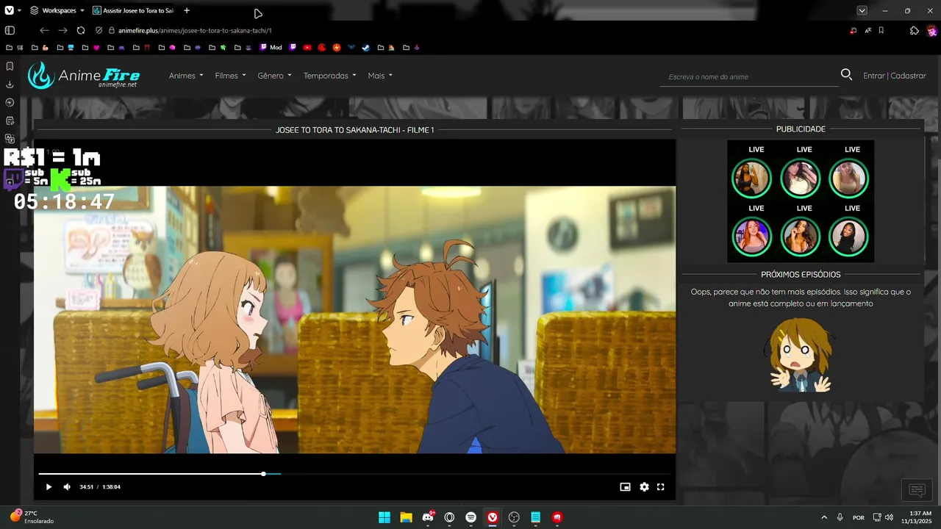This screenshot has height=529, width=941.
Task: Open video player settings gear
Action: click(644, 486)
